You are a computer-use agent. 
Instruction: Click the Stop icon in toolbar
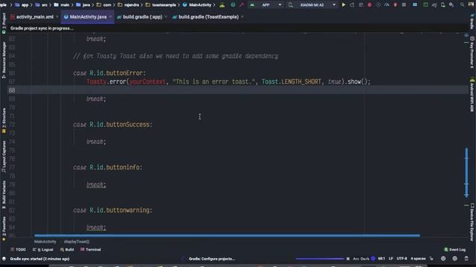[404, 5]
